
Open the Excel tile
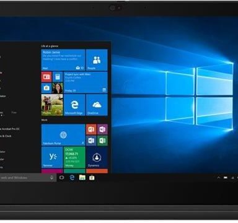coord(102,141)
